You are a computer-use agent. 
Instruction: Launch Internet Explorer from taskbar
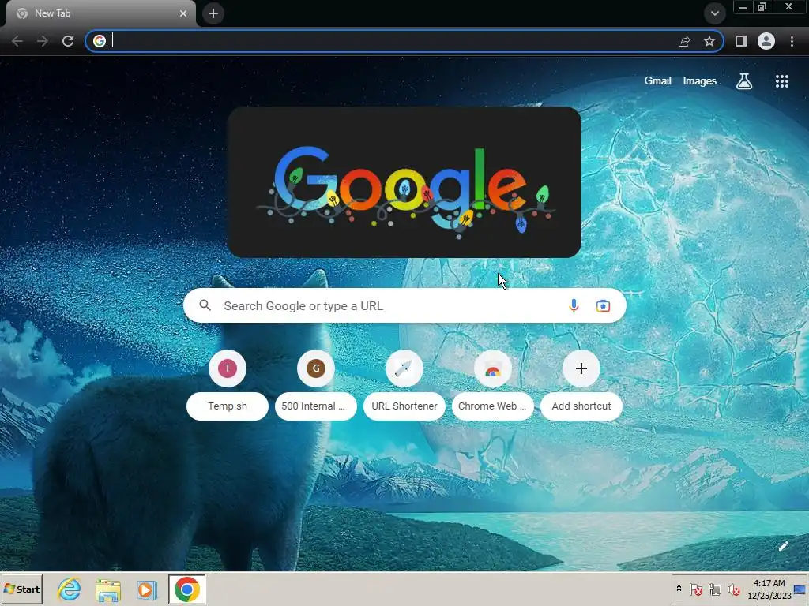pyautogui.click(x=70, y=589)
